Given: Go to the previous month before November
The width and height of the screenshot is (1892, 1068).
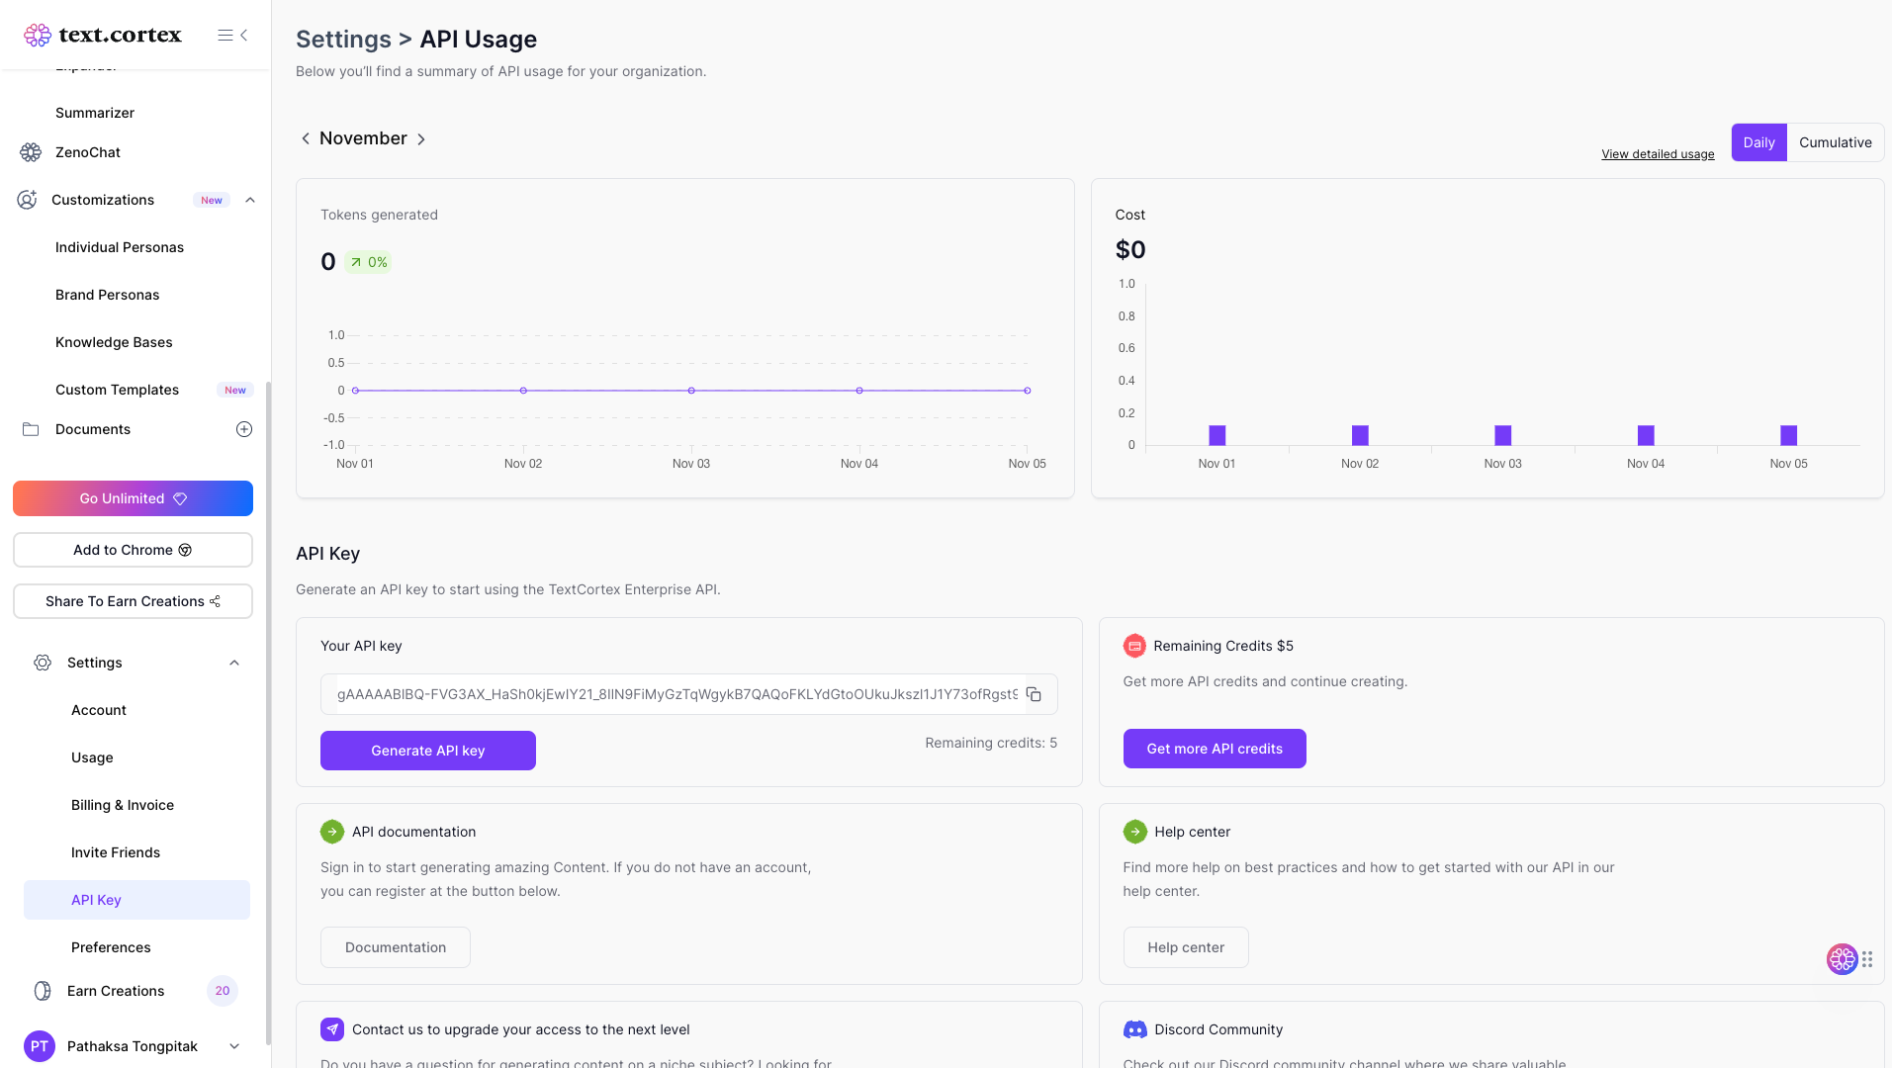Looking at the screenshot, I should (x=306, y=138).
